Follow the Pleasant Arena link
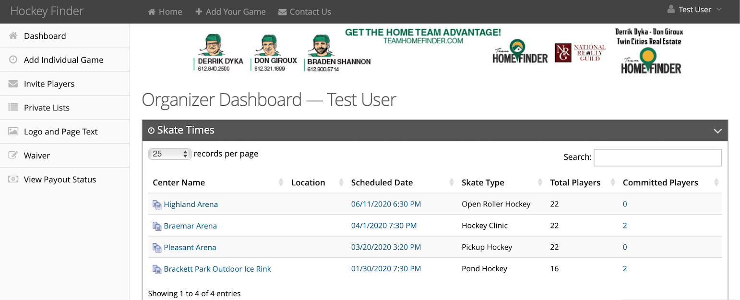 click(190, 247)
